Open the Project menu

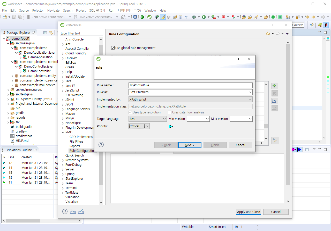[81, 10]
